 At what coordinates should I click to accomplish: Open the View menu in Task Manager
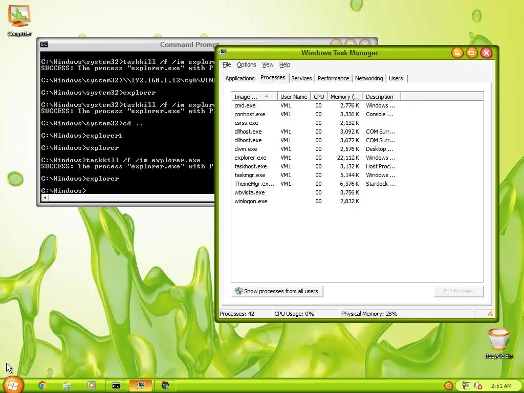[x=267, y=64]
